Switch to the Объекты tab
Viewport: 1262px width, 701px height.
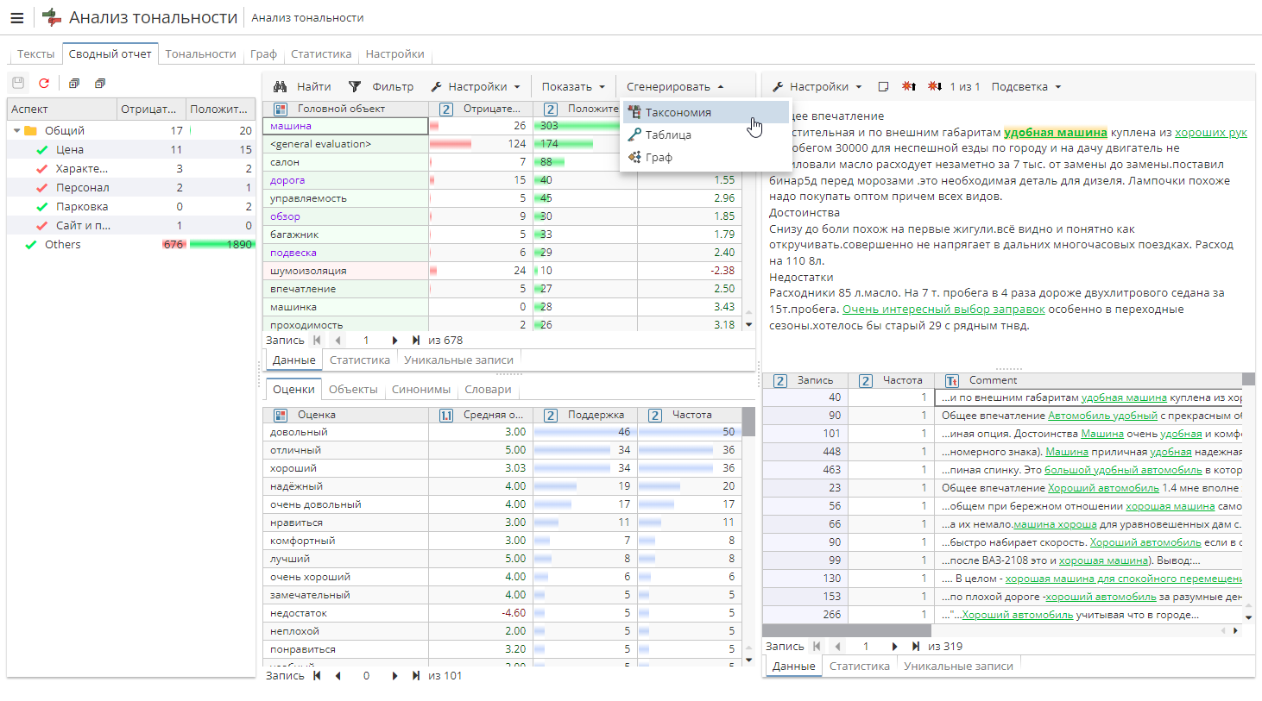[353, 390]
